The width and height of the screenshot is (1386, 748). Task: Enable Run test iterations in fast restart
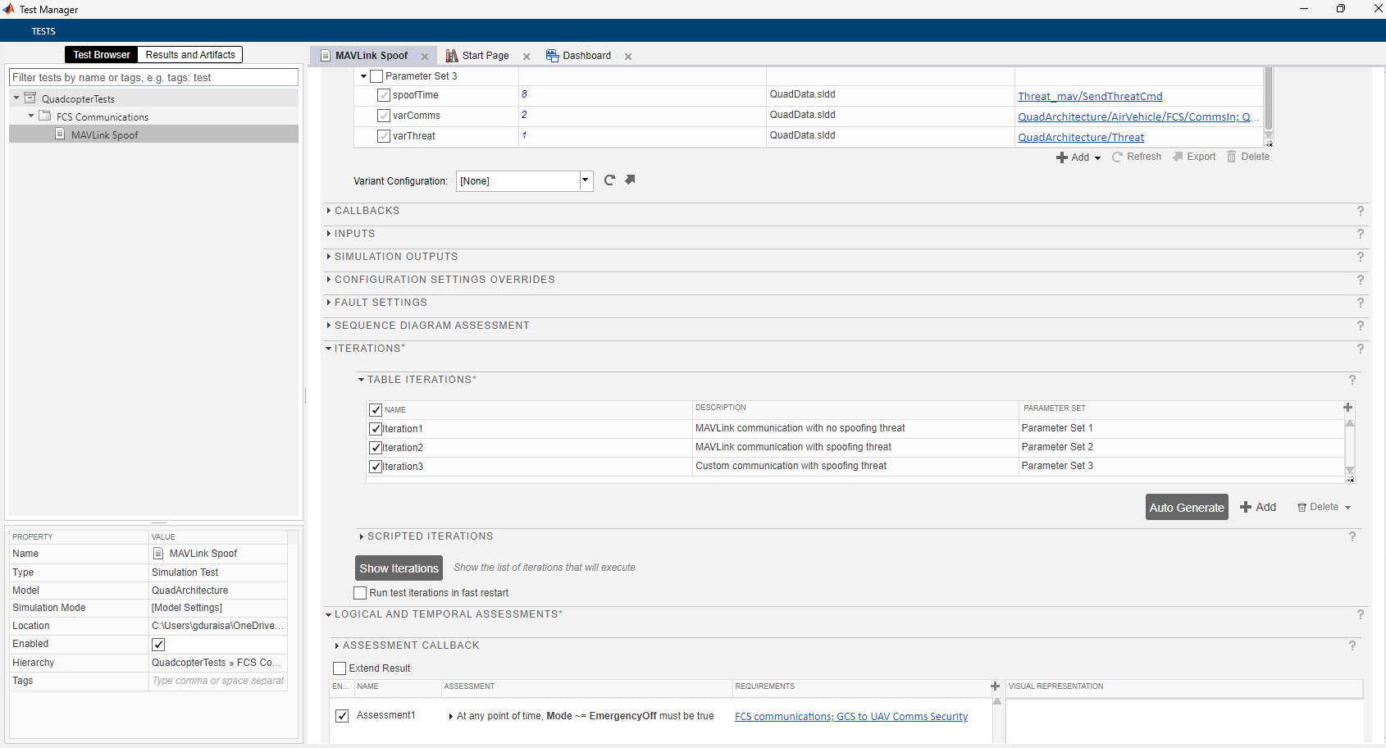(360, 593)
